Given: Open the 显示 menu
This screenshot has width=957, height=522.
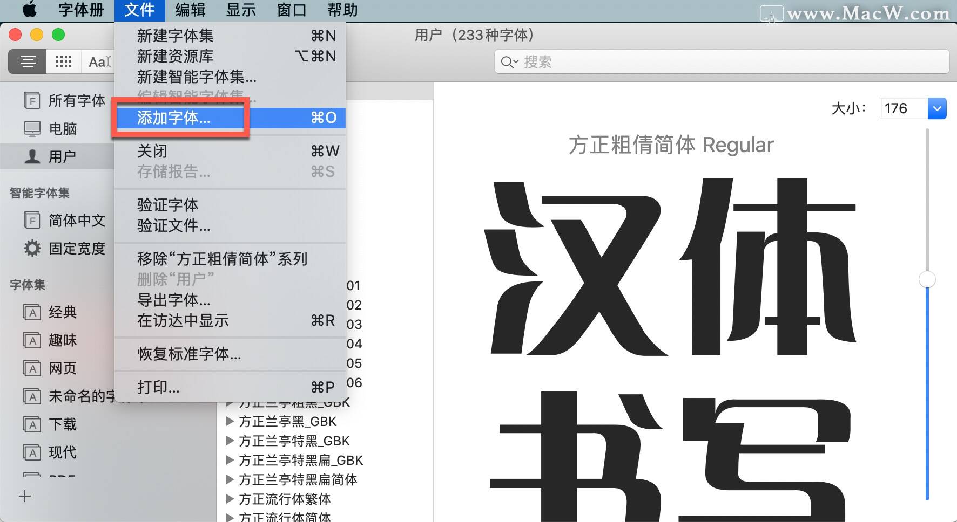Looking at the screenshot, I should click(241, 10).
